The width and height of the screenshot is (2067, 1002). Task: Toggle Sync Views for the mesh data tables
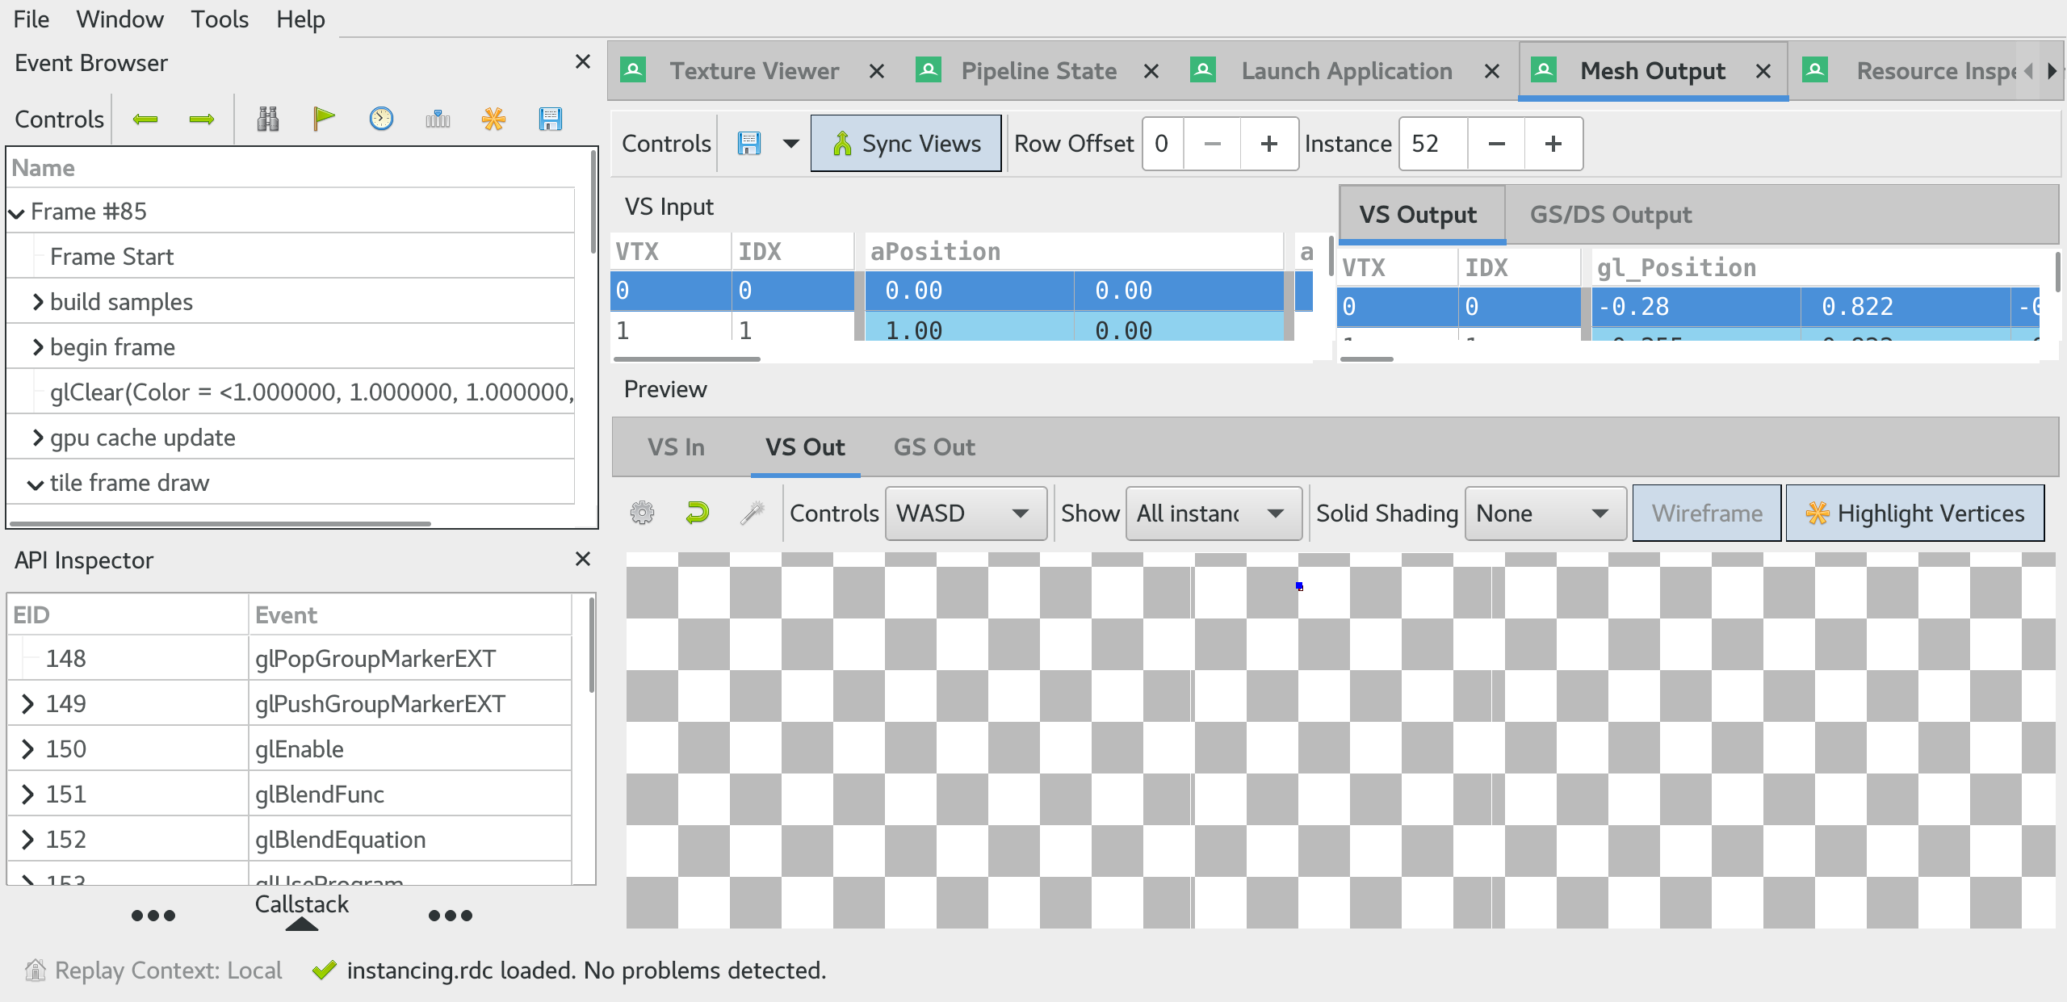pyautogui.click(x=905, y=143)
